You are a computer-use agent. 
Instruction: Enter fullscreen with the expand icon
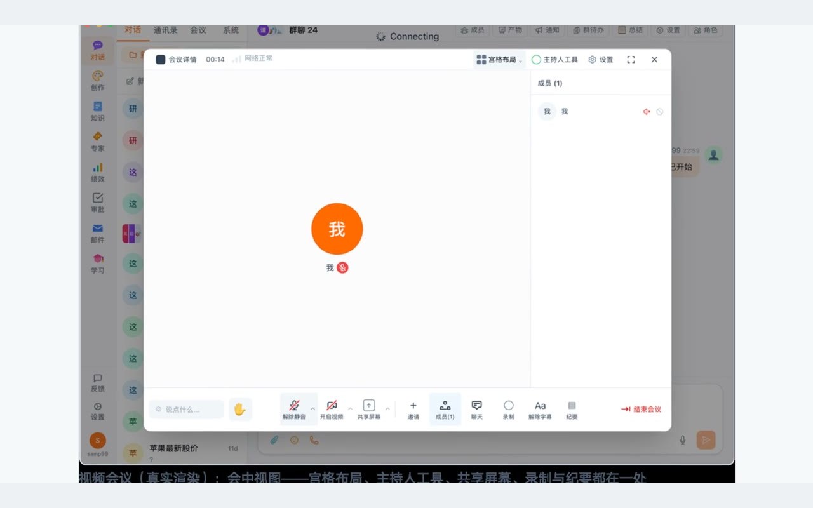pyautogui.click(x=631, y=60)
